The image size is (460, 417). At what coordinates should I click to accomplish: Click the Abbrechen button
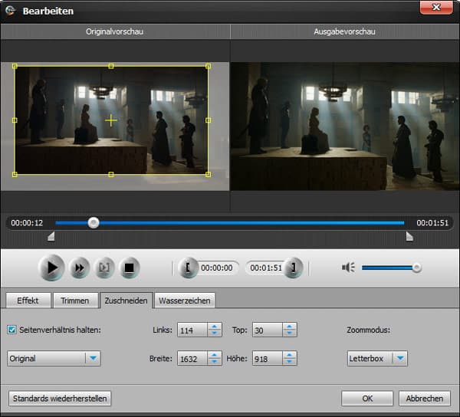coord(425,399)
